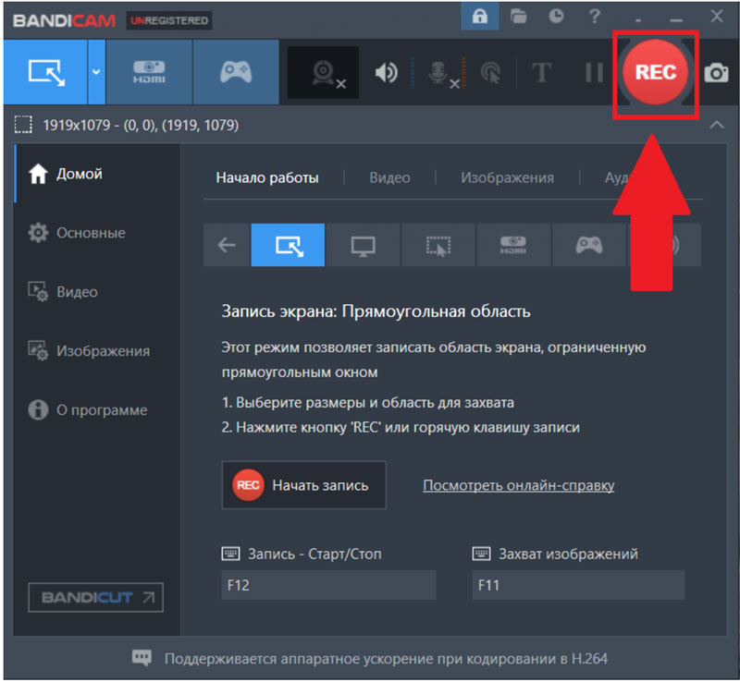Open the Домой sidebar section
The image size is (740, 682).
coord(97,174)
